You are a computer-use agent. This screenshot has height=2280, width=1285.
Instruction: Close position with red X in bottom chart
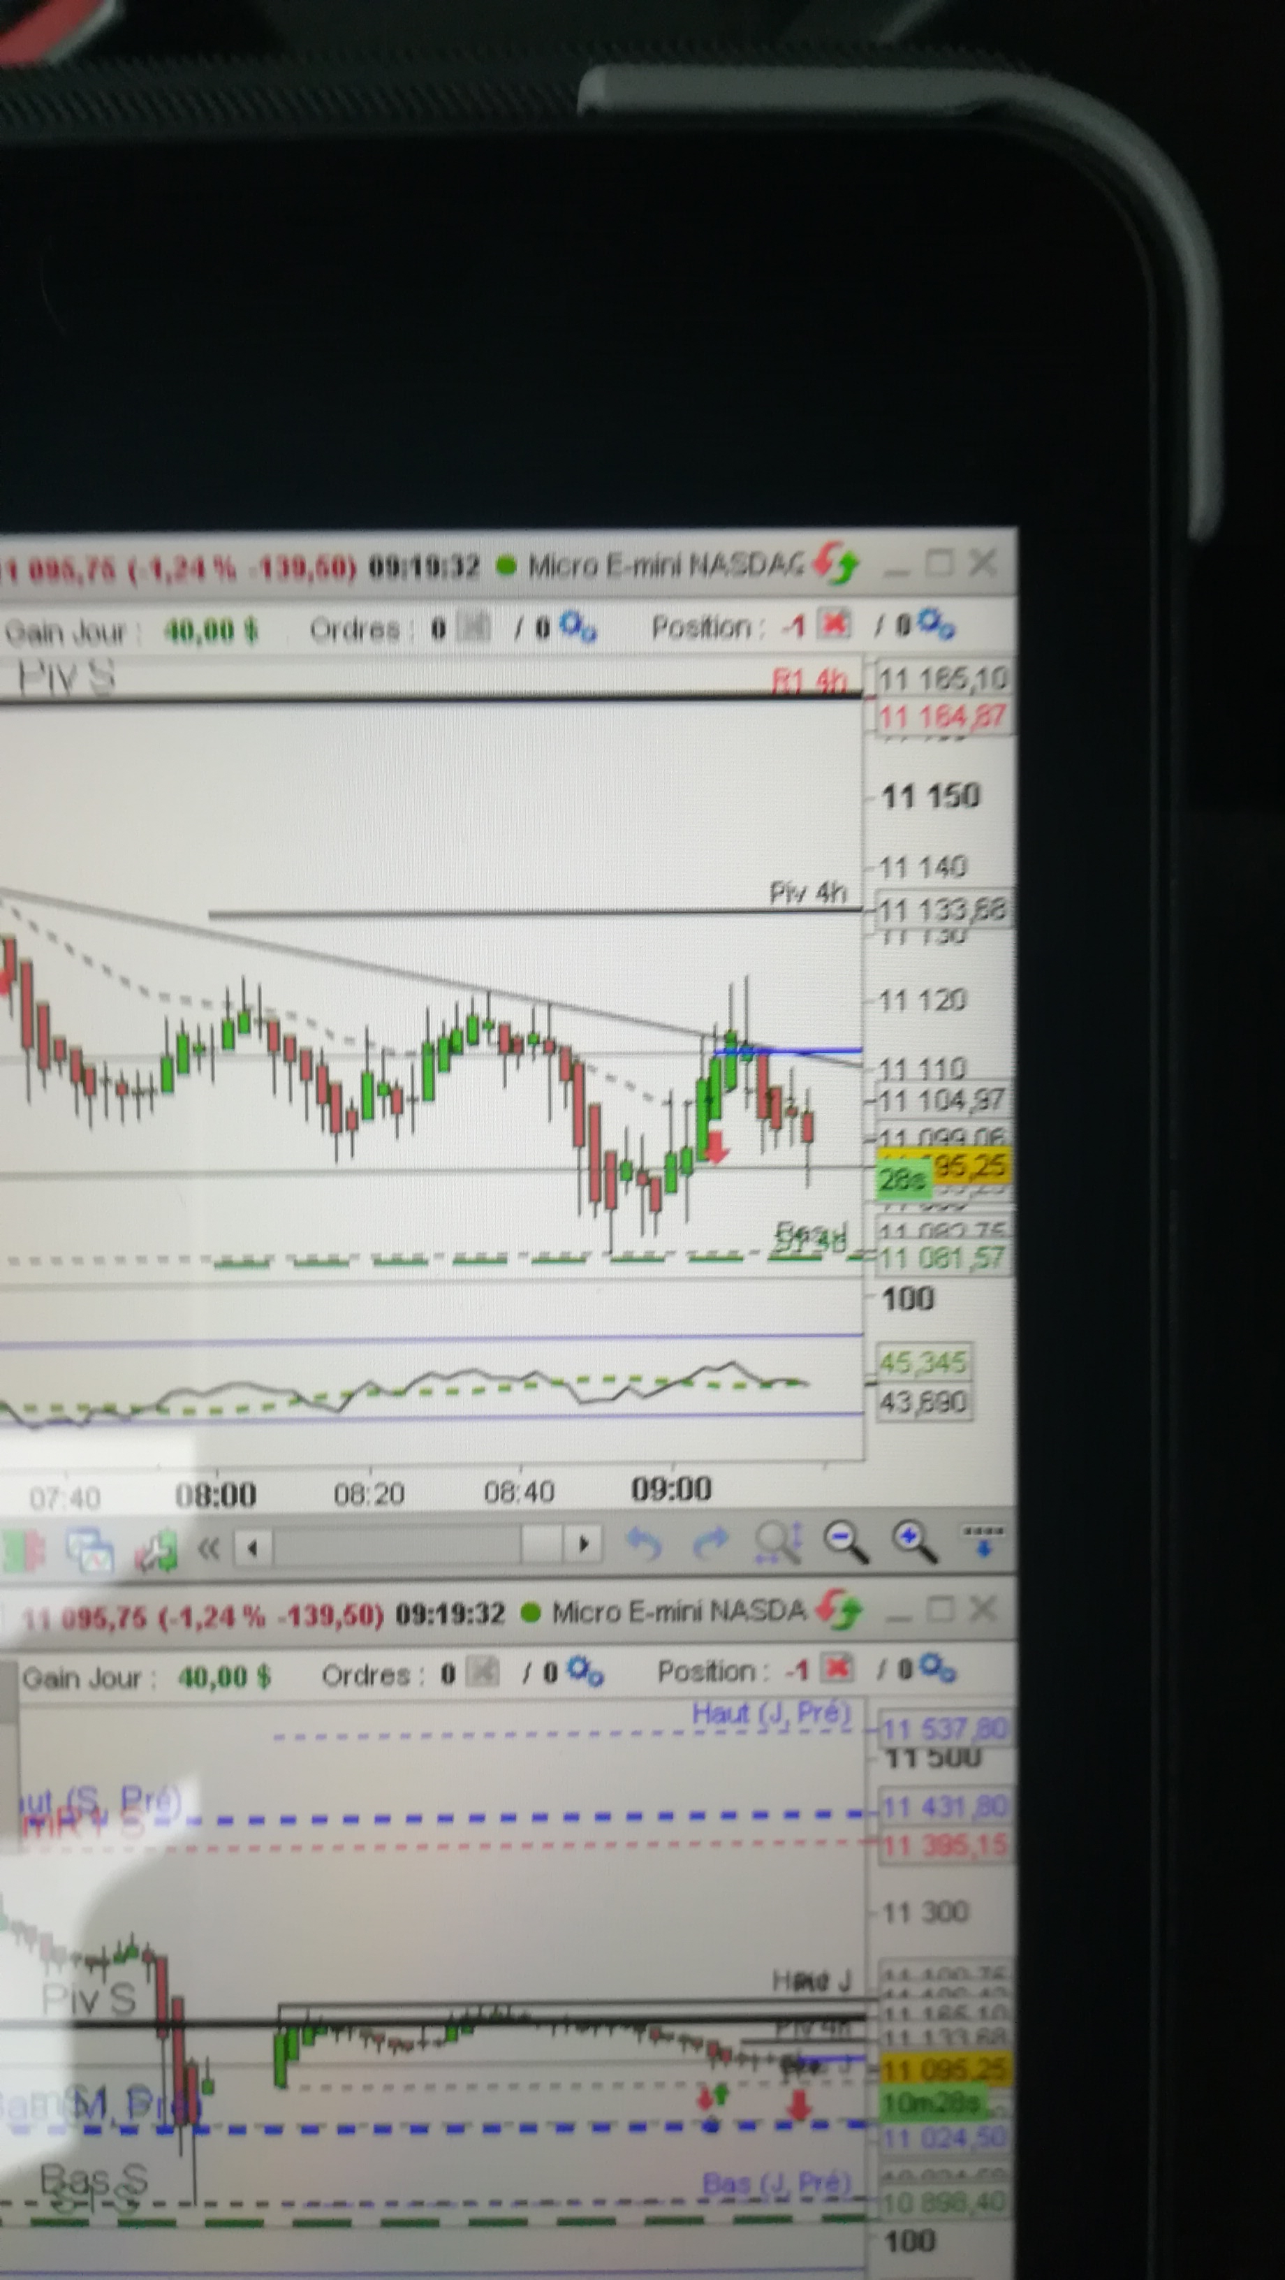click(837, 1667)
